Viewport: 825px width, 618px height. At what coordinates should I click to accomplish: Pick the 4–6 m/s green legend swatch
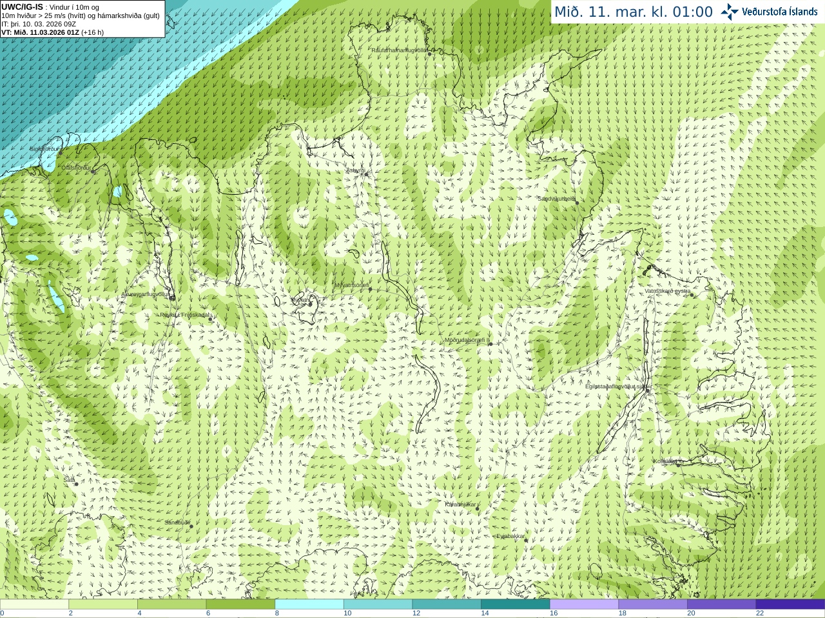click(x=171, y=604)
